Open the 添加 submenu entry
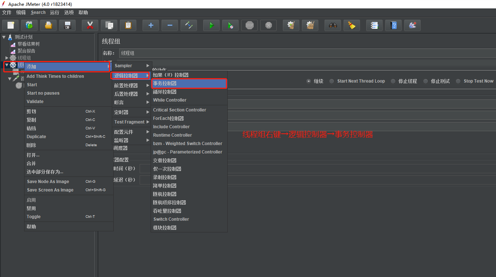Screen dimensions: 496x277 (x=68, y=67)
